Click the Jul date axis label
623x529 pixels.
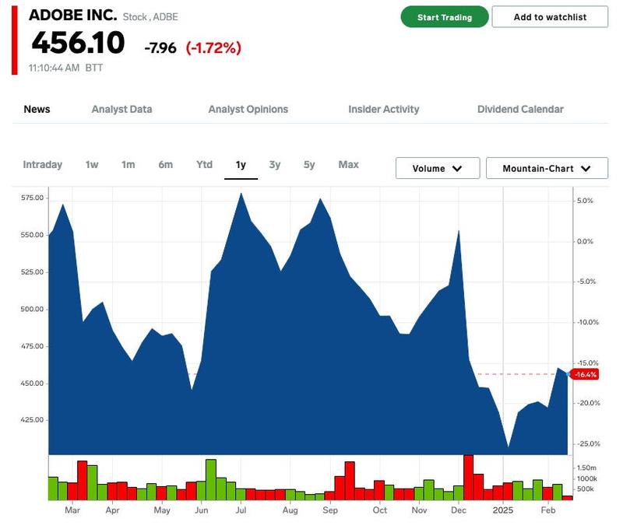click(x=241, y=510)
